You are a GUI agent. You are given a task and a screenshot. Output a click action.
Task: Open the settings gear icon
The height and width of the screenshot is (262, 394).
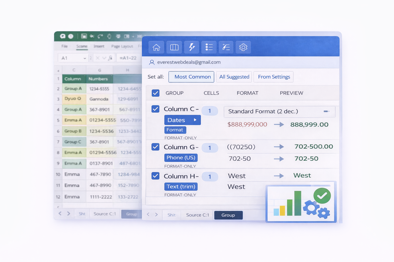243,47
